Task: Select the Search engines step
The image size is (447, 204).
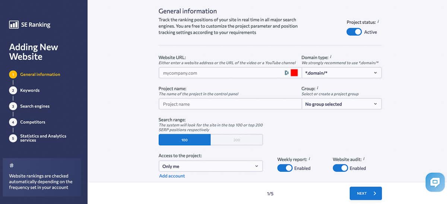Action: (x=35, y=106)
